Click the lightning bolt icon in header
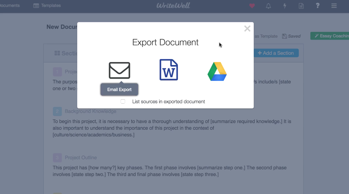Screen dimensions: 349x194 (285, 6)
